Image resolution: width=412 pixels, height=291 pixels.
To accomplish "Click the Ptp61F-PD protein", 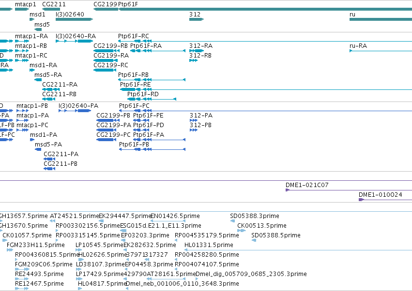I will 141,130.
